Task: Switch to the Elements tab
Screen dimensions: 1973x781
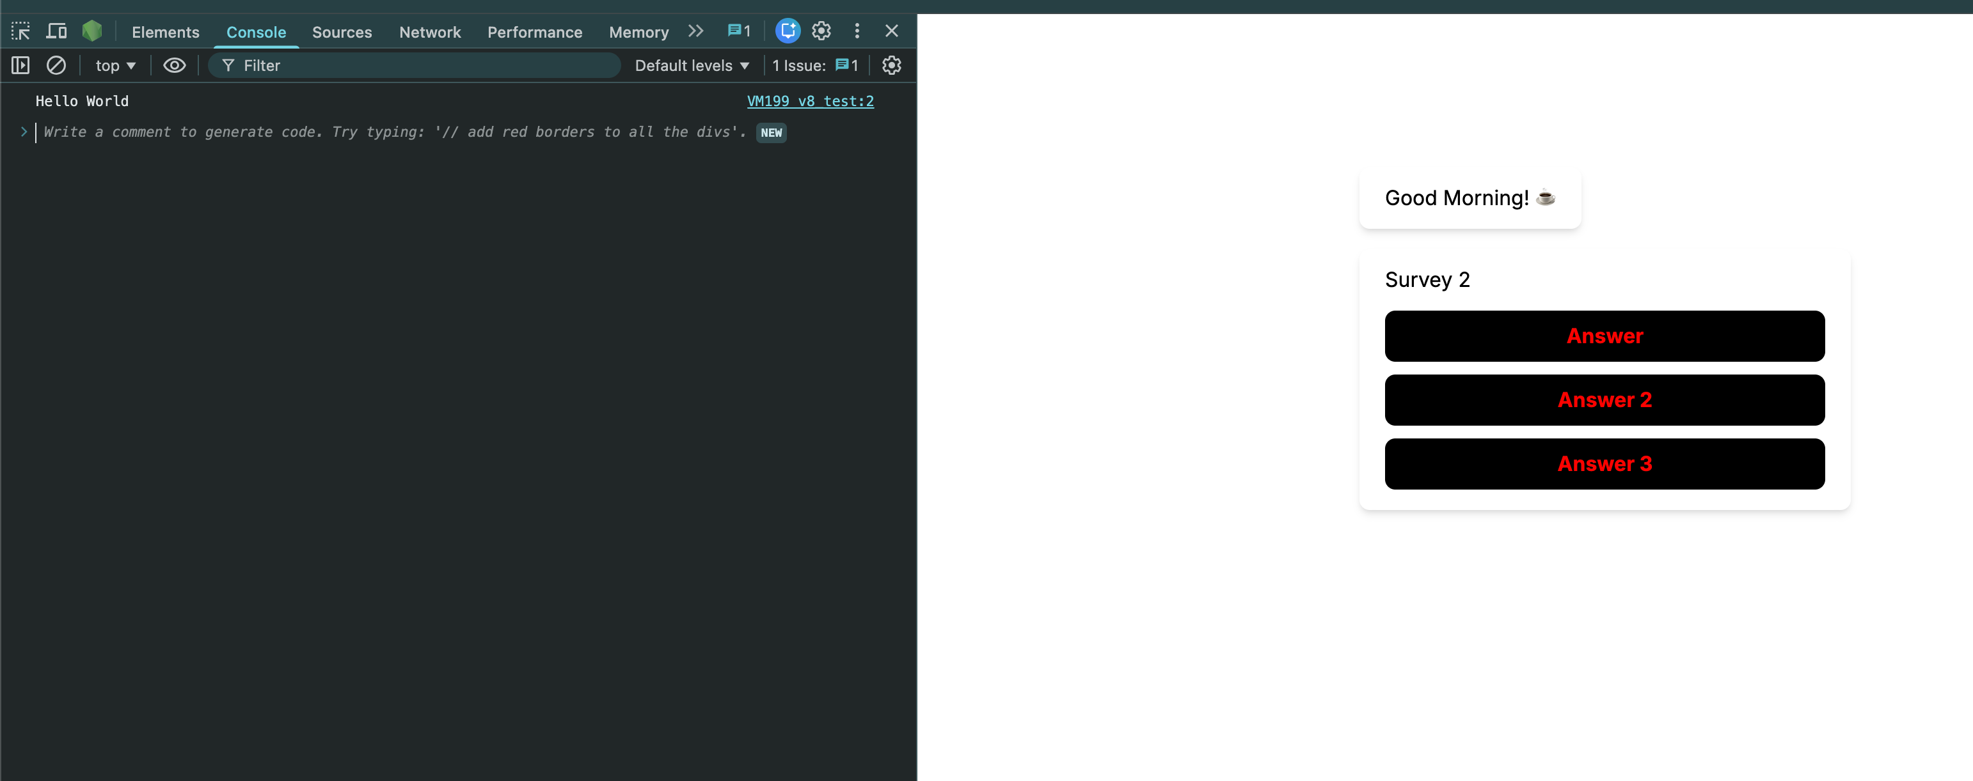Action: pos(166,32)
